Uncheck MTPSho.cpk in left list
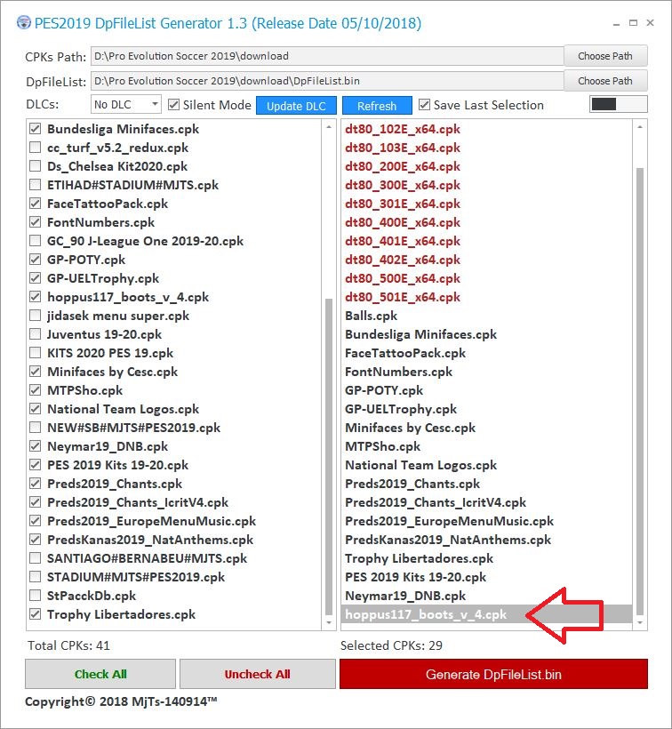The height and width of the screenshot is (729, 672). click(x=35, y=390)
